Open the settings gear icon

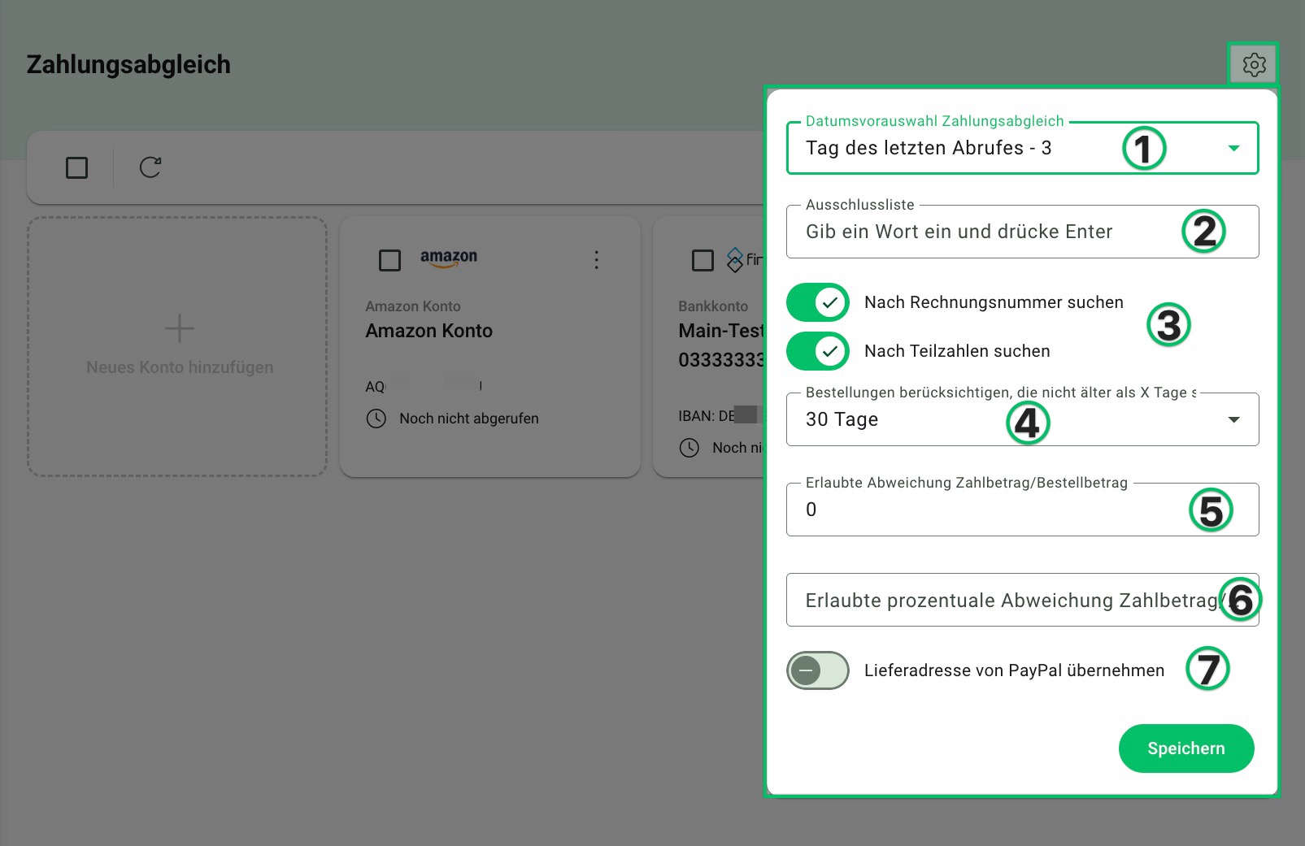(1254, 64)
